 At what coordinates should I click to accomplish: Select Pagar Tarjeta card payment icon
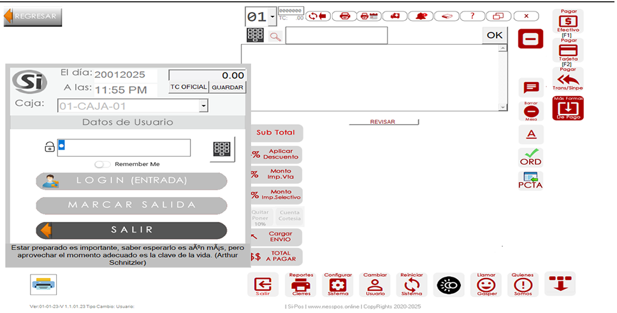[x=567, y=50]
